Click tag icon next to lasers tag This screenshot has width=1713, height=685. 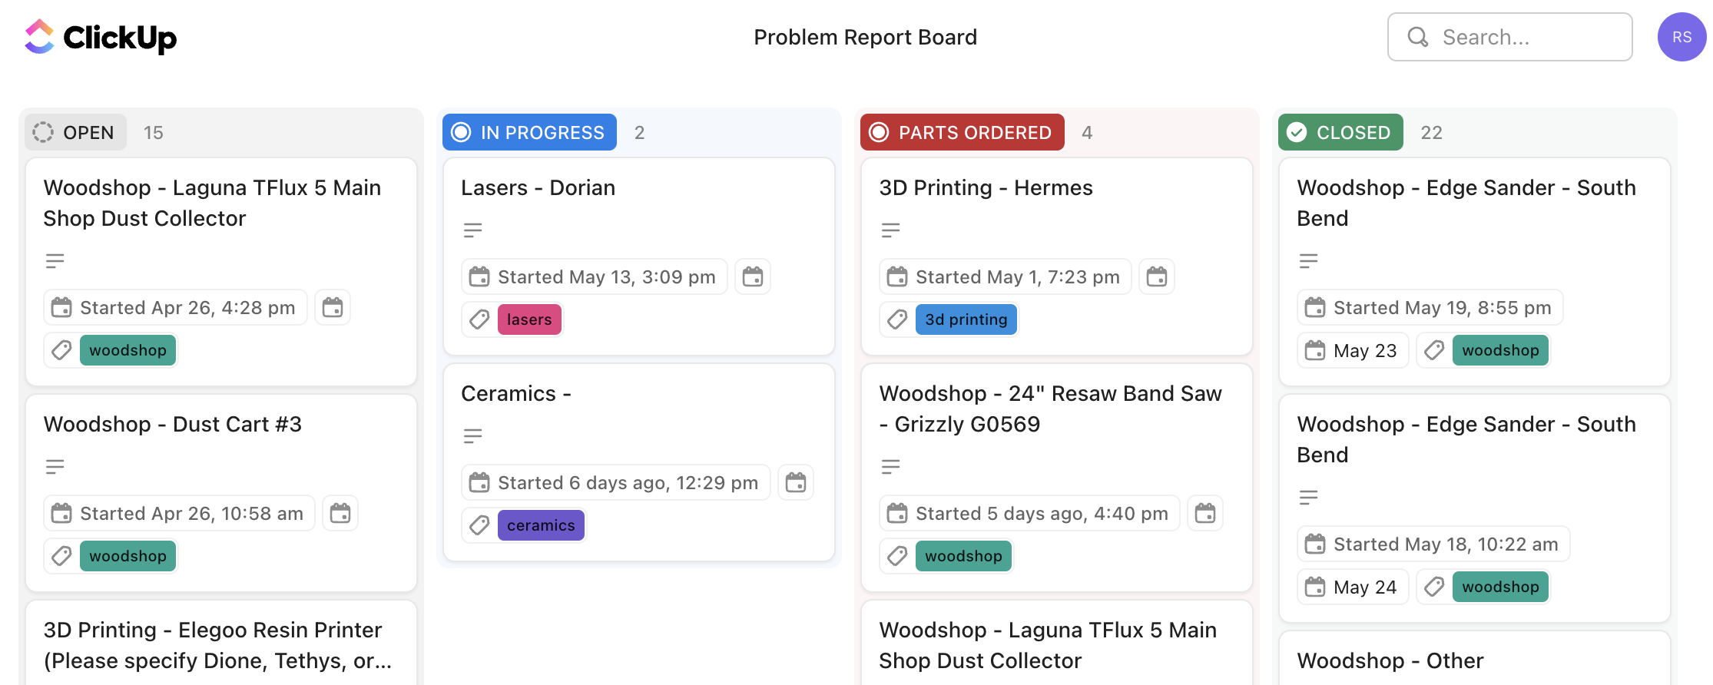479,319
